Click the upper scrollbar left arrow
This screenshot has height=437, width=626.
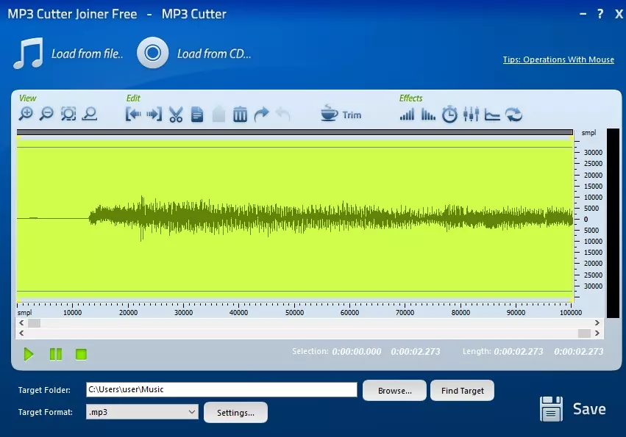pos(21,323)
